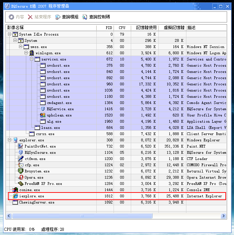234x235 pixels.
Task: Select the cmdagent.exe process name
Action: click(59, 103)
